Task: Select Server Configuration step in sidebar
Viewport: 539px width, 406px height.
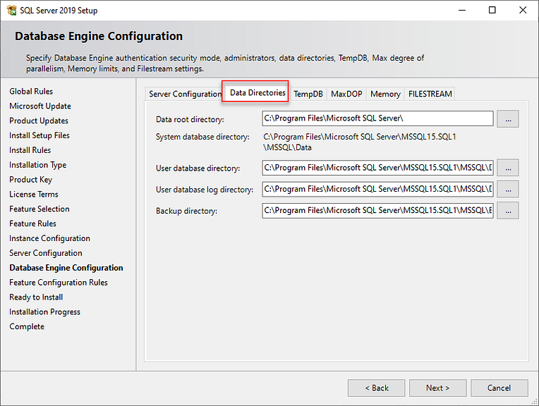Action: [46, 253]
